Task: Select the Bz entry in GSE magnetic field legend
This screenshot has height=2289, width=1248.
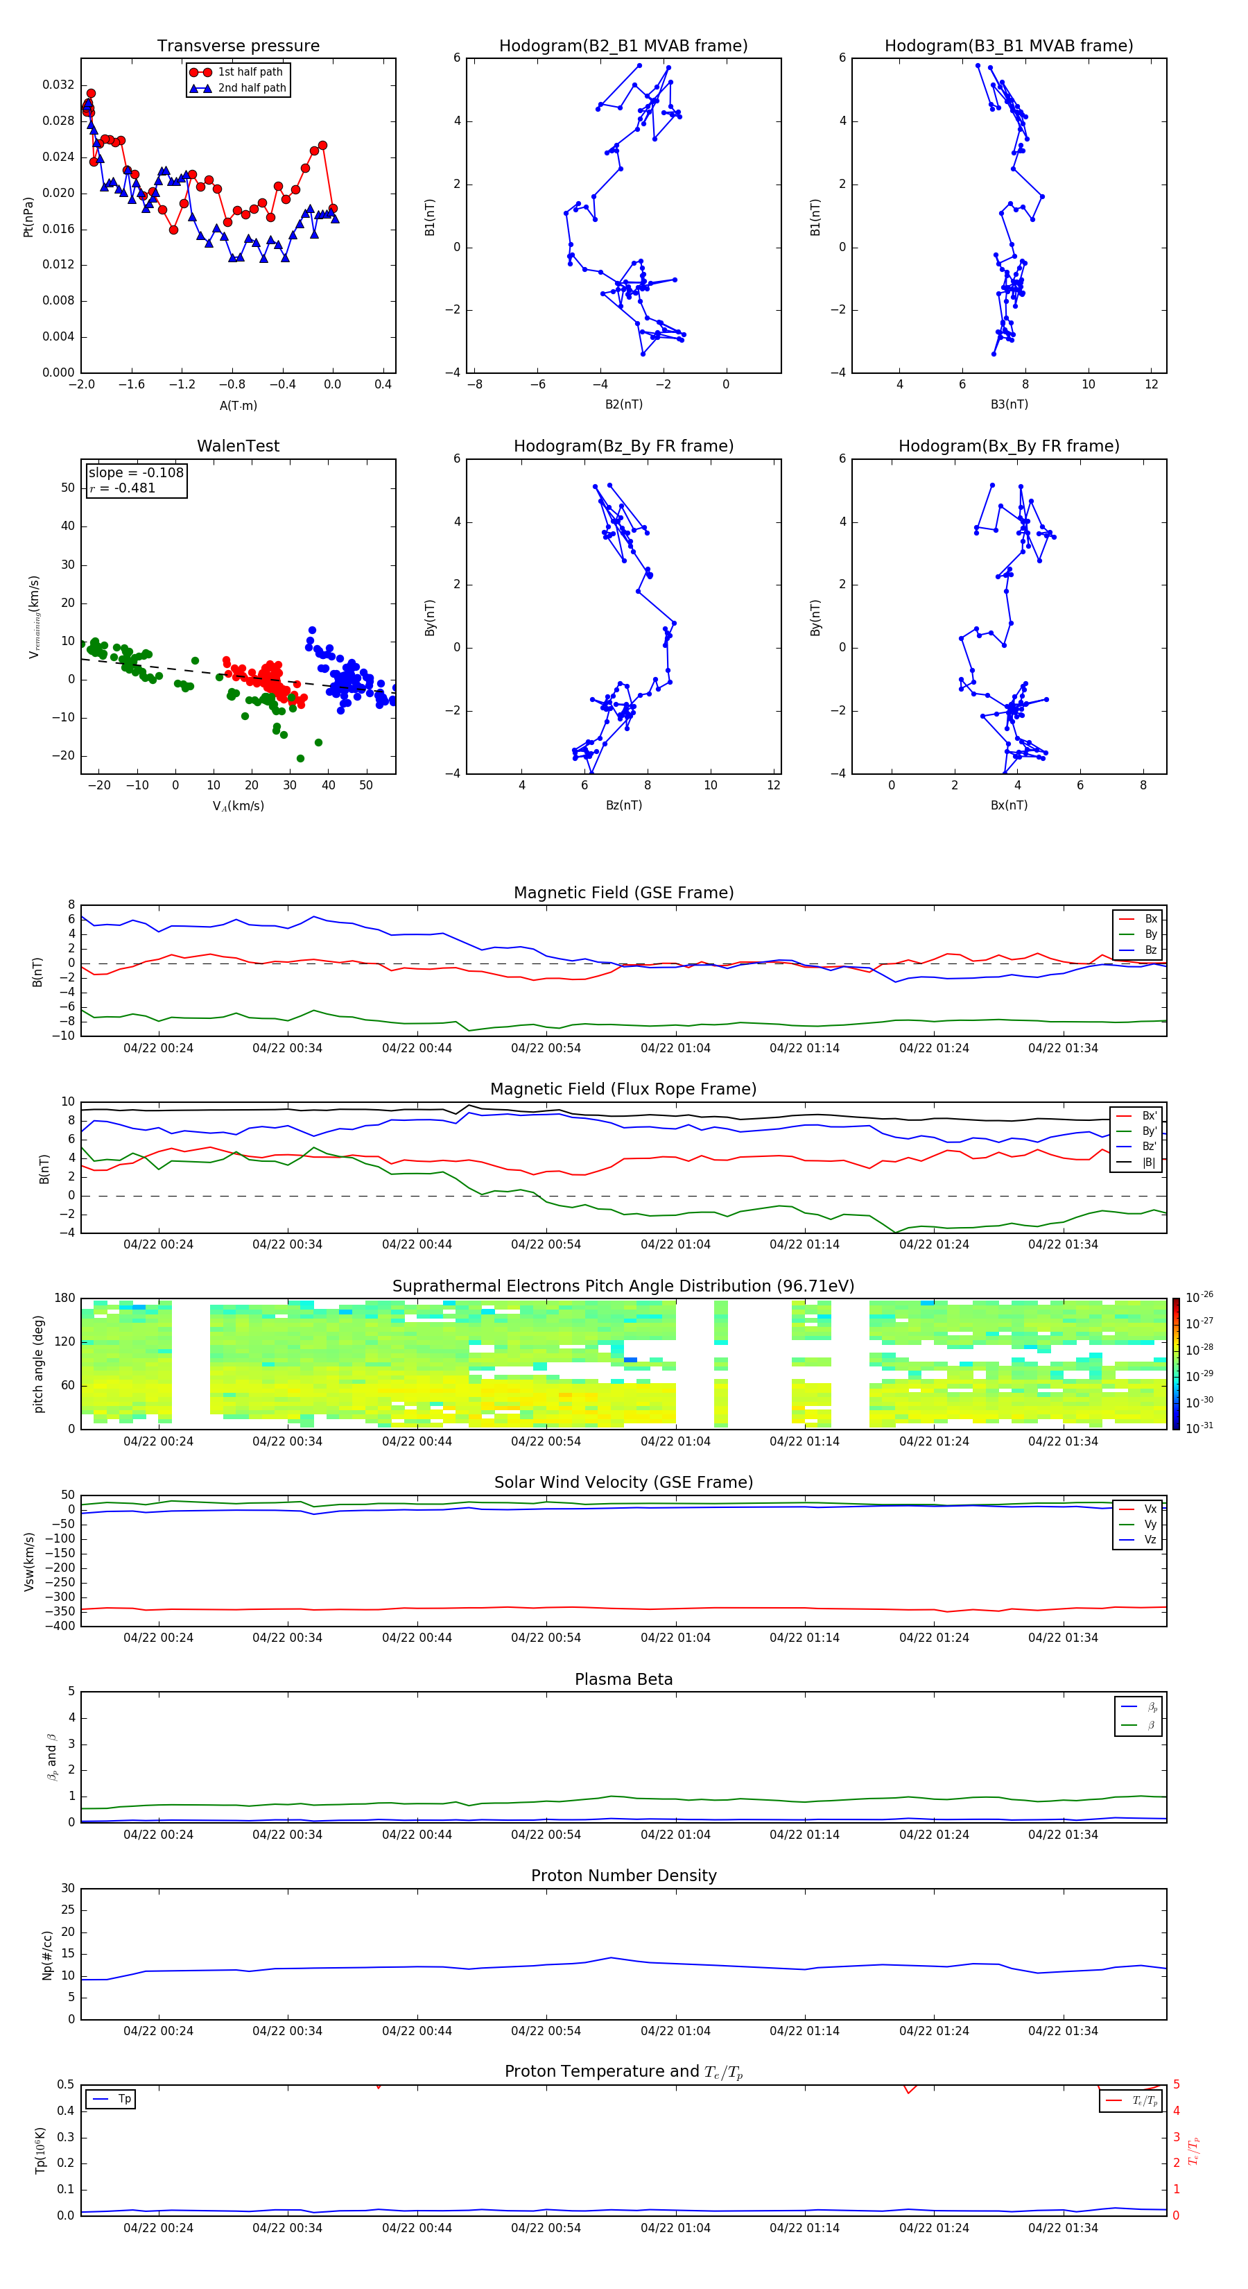Action: (x=1138, y=950)
